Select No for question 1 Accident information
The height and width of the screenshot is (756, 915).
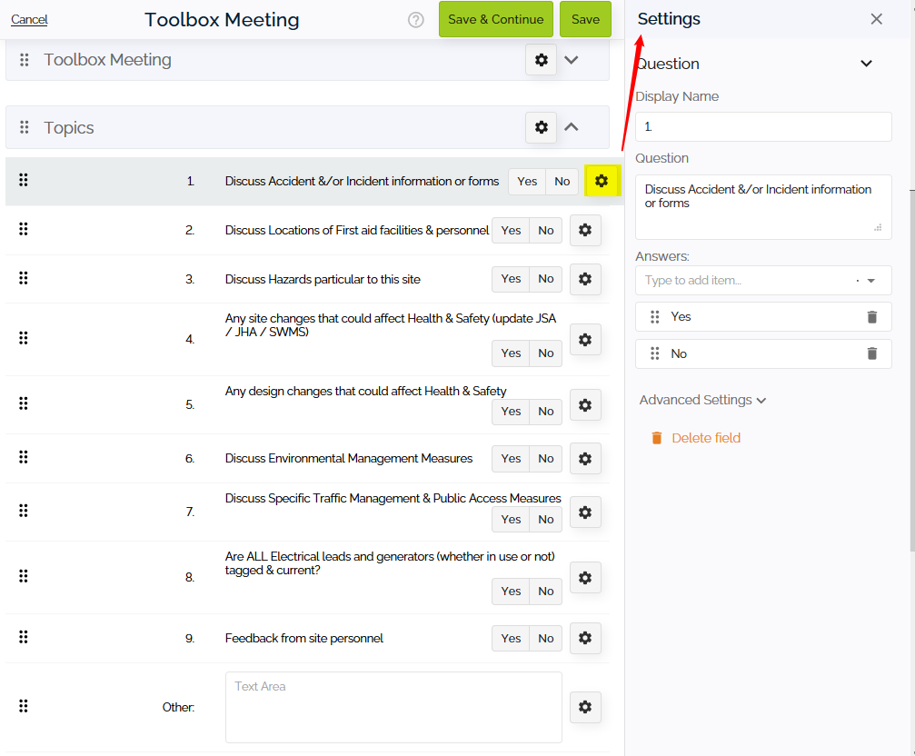click(x=562, y=182)
